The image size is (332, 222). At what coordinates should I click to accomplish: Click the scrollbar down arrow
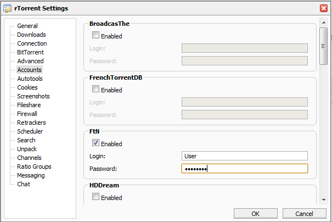click(324, 201)
